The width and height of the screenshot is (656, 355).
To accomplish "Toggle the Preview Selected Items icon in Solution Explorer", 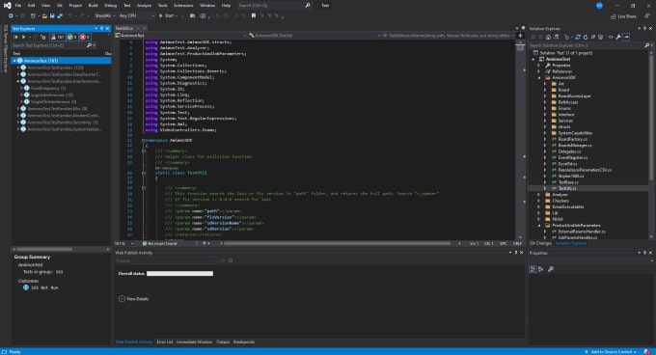I will pyautogui.click(x=626, y=37).
